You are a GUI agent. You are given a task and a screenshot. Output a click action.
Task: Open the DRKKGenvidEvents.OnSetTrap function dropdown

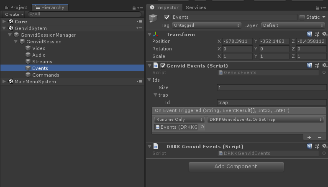265,120
